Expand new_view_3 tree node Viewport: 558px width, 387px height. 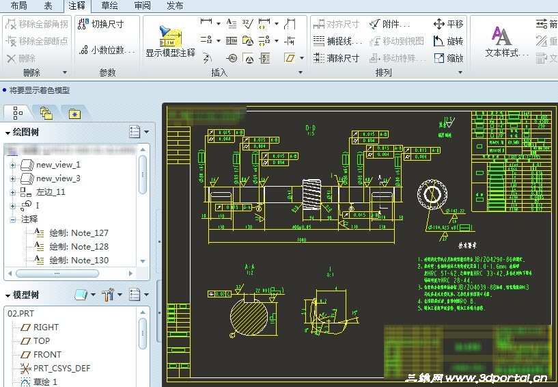point(13,178)
